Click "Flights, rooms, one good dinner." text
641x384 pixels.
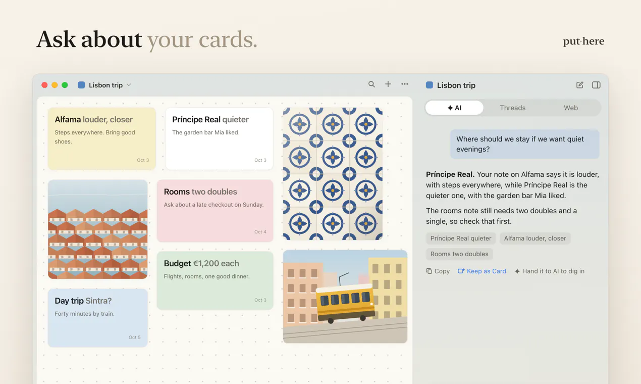[207, 276]
